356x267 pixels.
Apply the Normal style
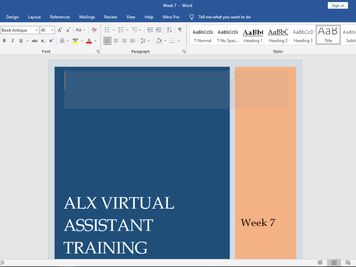point(203,35)
